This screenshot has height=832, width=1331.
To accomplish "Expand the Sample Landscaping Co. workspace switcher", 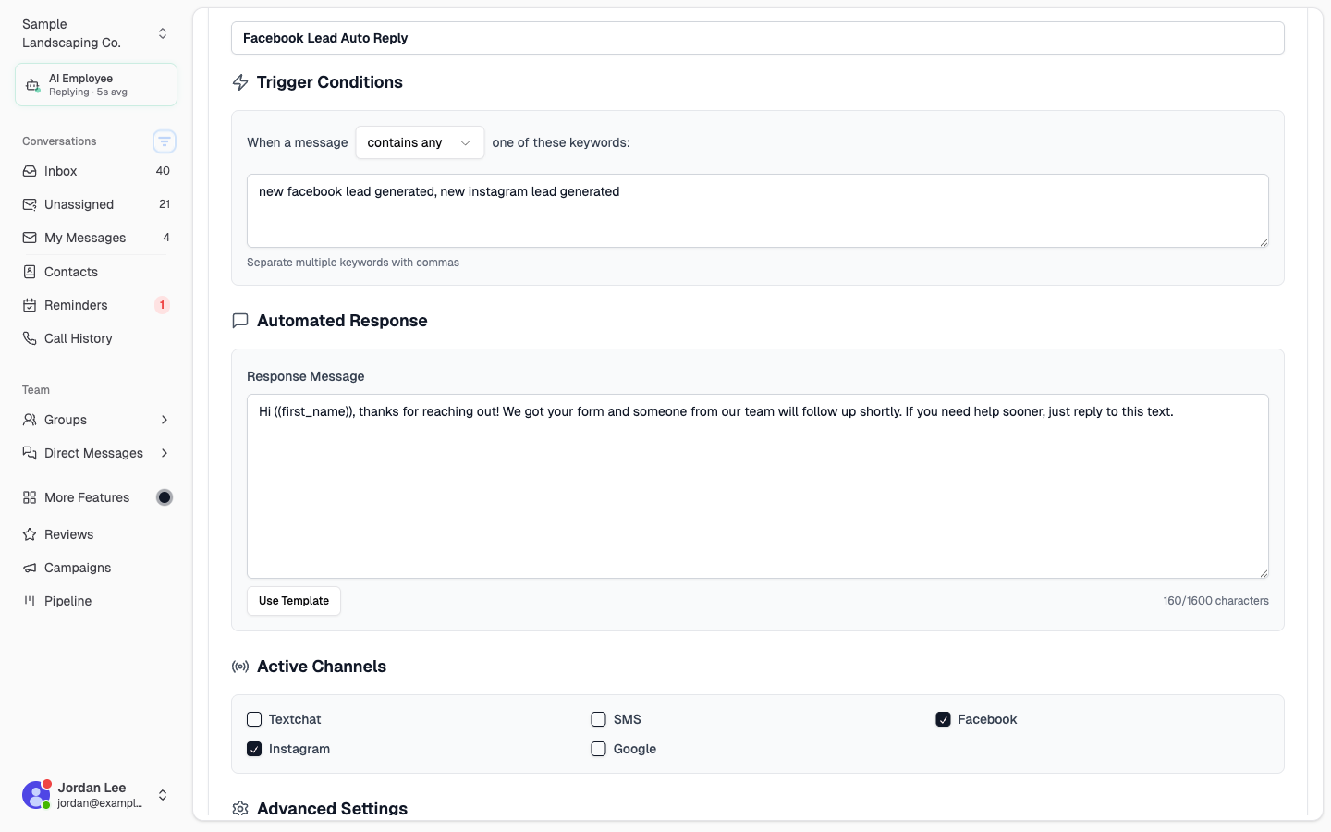I will 163,33.
